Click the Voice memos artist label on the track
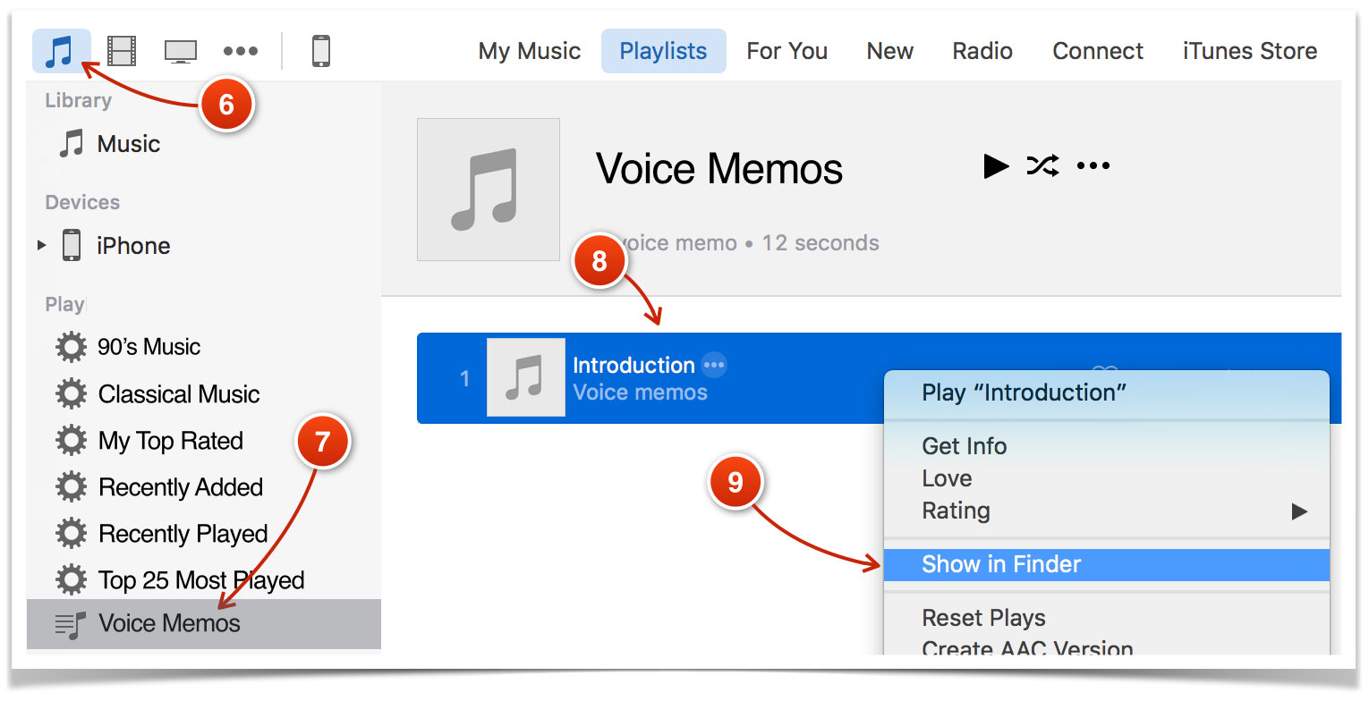1369x701 pixels. coord(640,393)
